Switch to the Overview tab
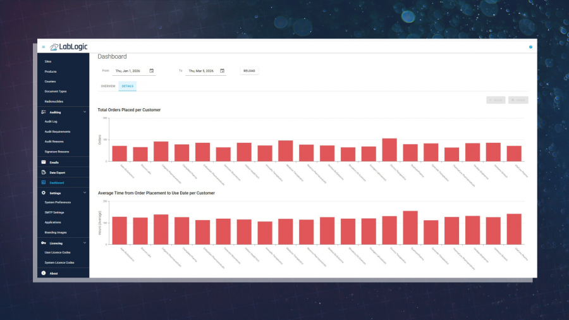 [x=108, y=86]
